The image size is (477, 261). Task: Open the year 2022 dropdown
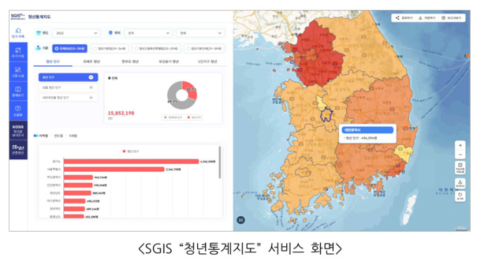(76, 33)
